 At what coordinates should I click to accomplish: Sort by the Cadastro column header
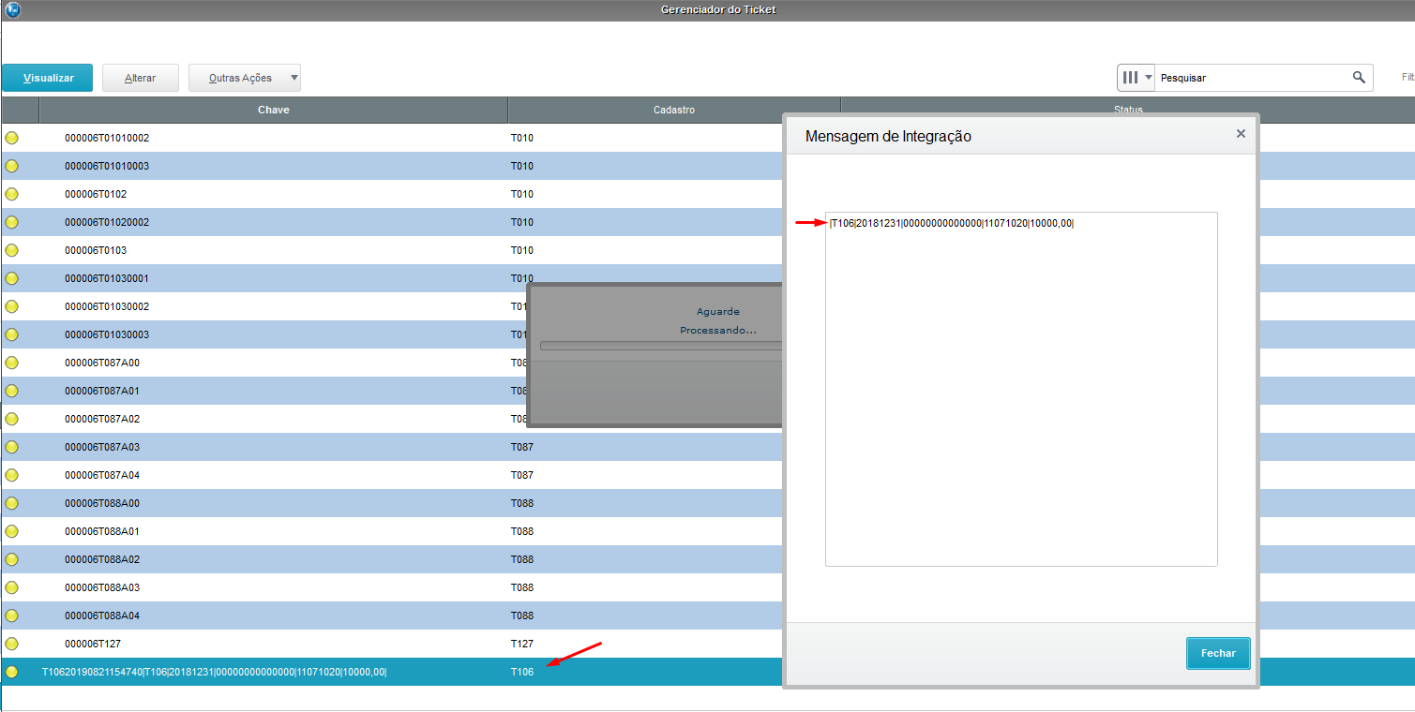673,110
